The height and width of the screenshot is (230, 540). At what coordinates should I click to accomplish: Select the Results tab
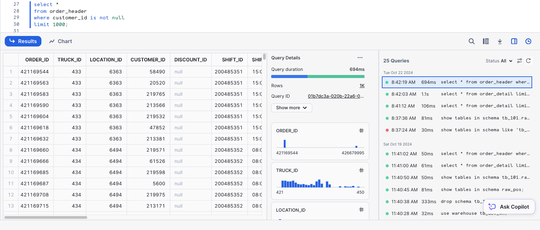23,41
